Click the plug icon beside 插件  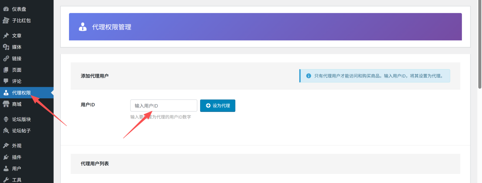[x=6, y=157]
